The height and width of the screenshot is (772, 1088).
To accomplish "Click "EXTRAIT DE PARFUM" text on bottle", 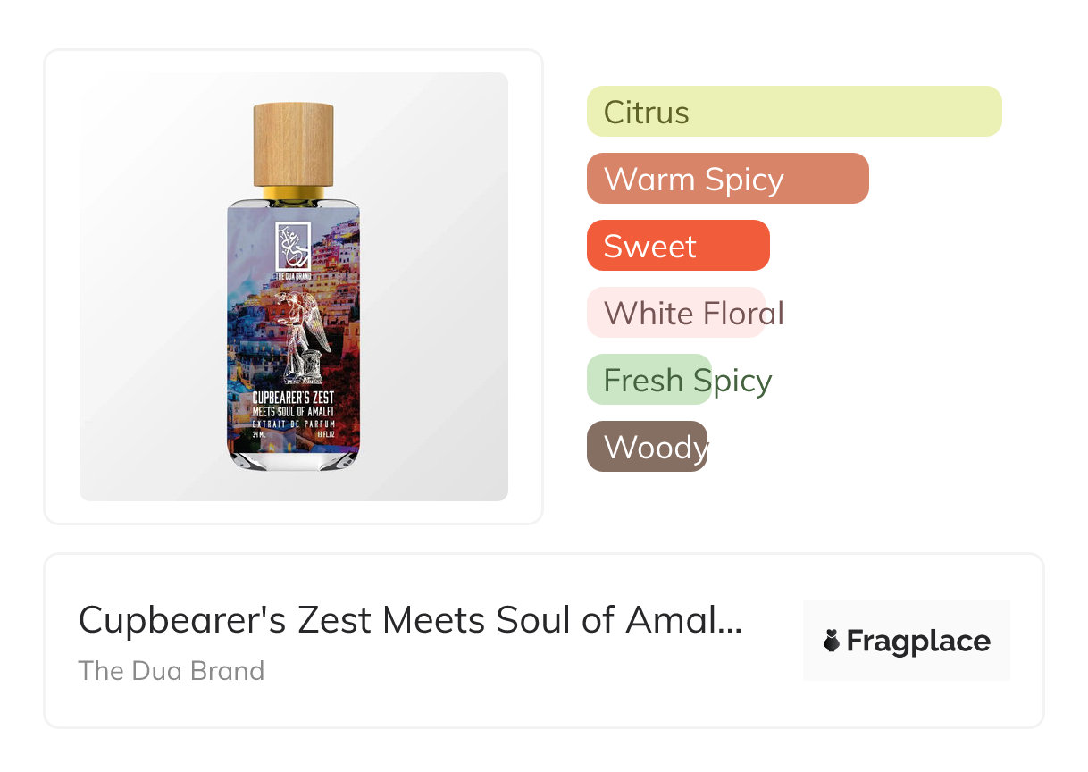I will coord(293,423).
